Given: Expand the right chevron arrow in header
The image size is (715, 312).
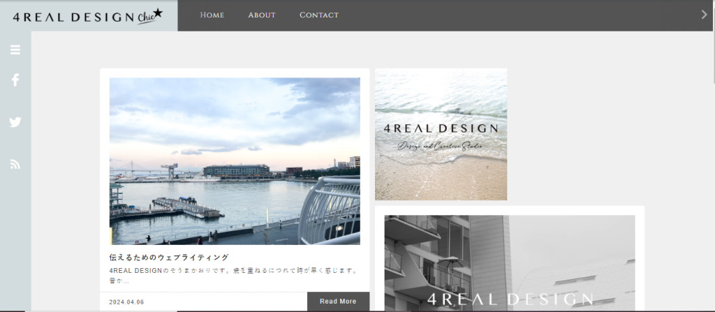Looking at the screenshot, I should (x=704, y=15).
